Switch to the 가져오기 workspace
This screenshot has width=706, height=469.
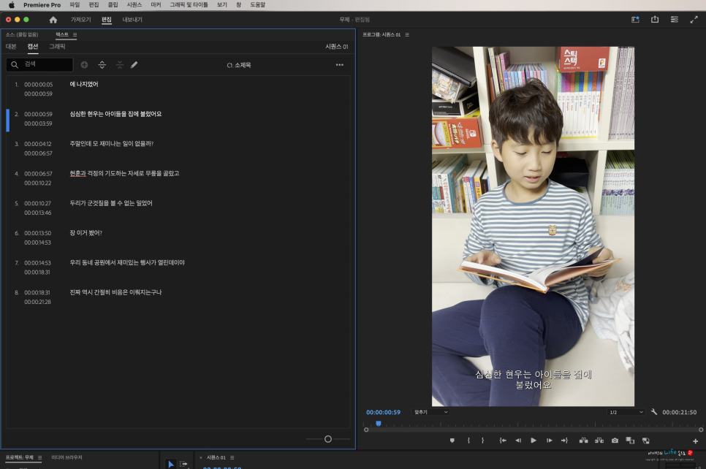(80, 20)
